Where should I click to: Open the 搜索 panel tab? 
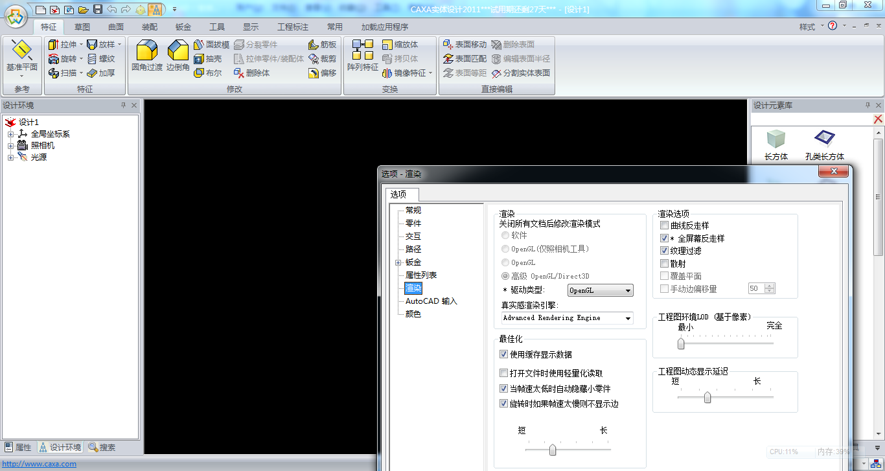pos(102,447)
